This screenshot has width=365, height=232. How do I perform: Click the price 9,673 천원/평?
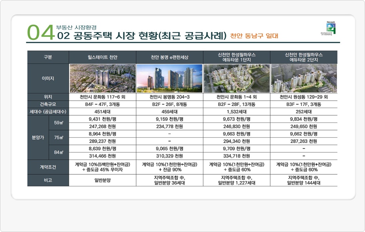pos(237,119)
